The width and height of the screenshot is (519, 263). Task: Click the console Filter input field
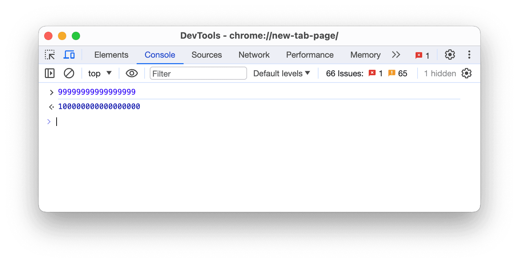pyautogui.click(x=198, y=73)
